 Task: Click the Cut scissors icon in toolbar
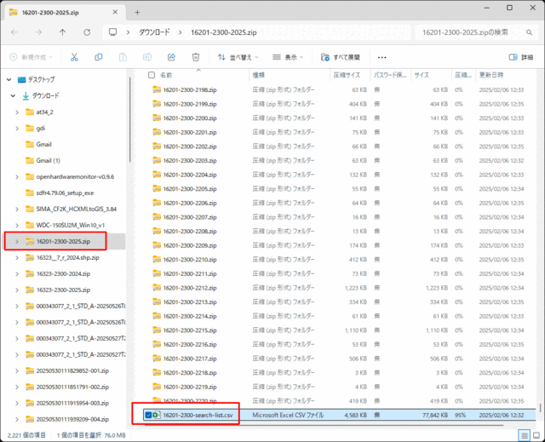coord(74,57)
